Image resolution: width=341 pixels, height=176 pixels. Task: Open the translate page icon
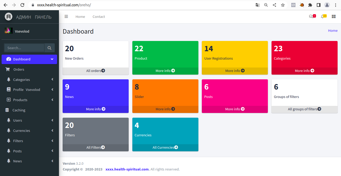click(x=258, y=5)
